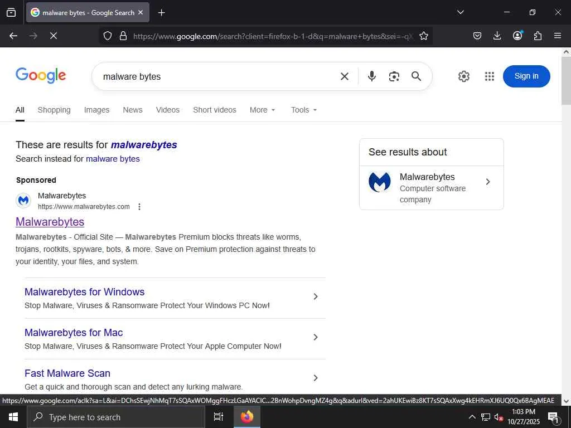
Task: Open Firefox account icon
Action: (x=517, y=35)
